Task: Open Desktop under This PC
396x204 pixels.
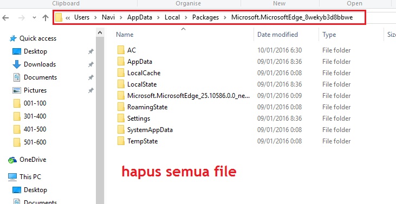Action: 35,190
